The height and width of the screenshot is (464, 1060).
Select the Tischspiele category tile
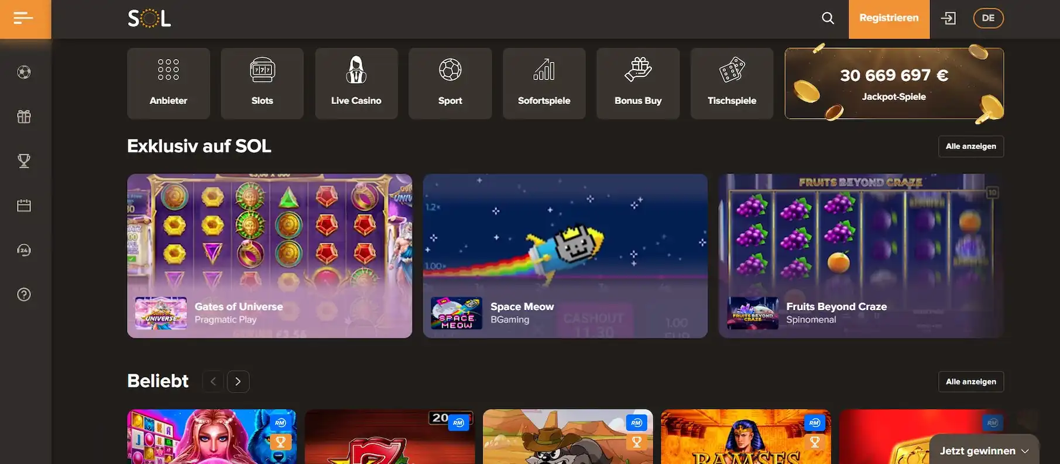732,84
